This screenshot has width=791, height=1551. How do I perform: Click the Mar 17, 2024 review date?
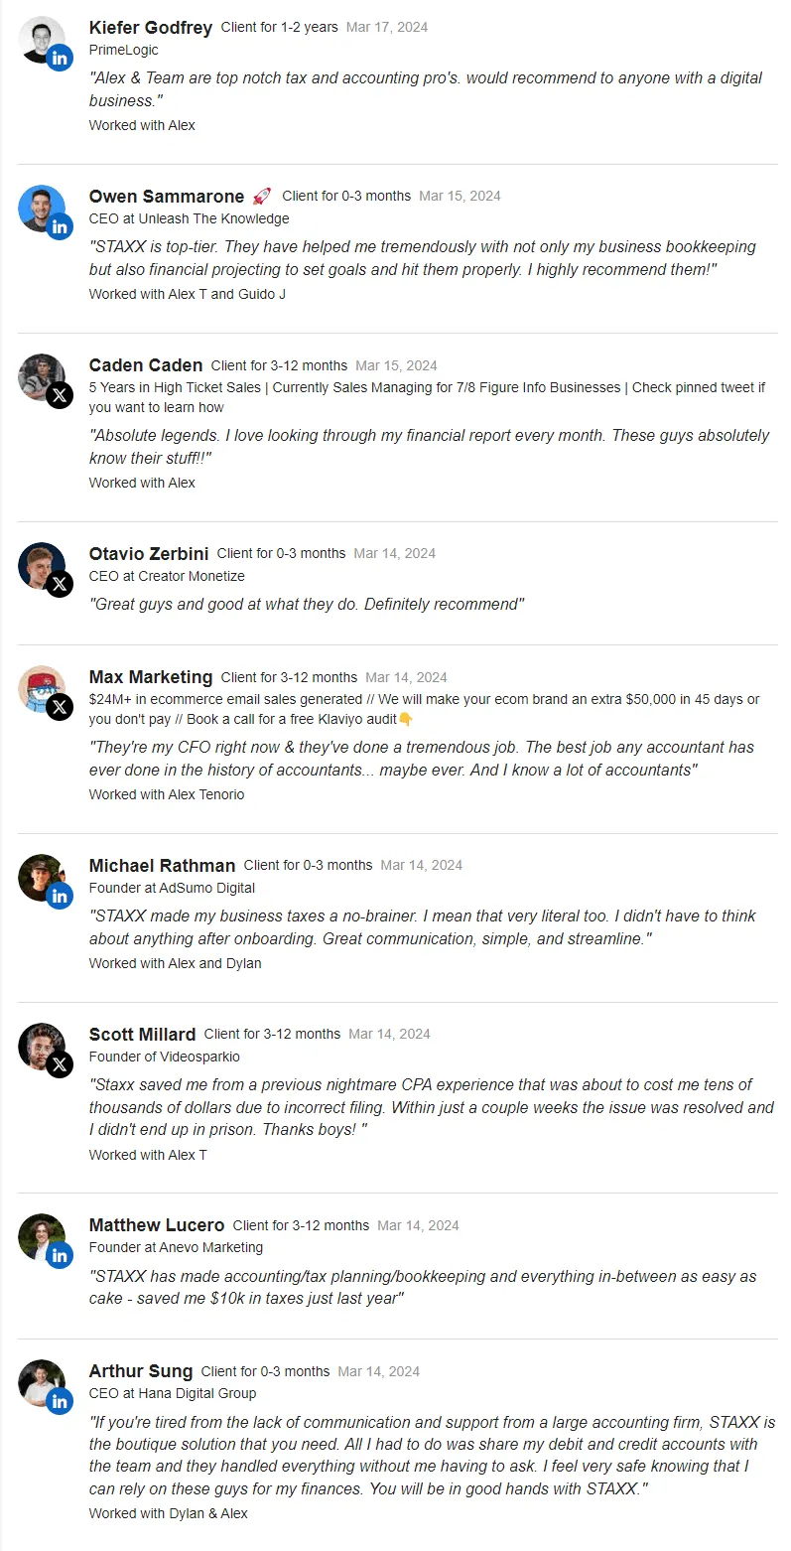[387, 27]
